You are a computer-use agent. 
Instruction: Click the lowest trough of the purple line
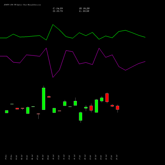(53, 77)
